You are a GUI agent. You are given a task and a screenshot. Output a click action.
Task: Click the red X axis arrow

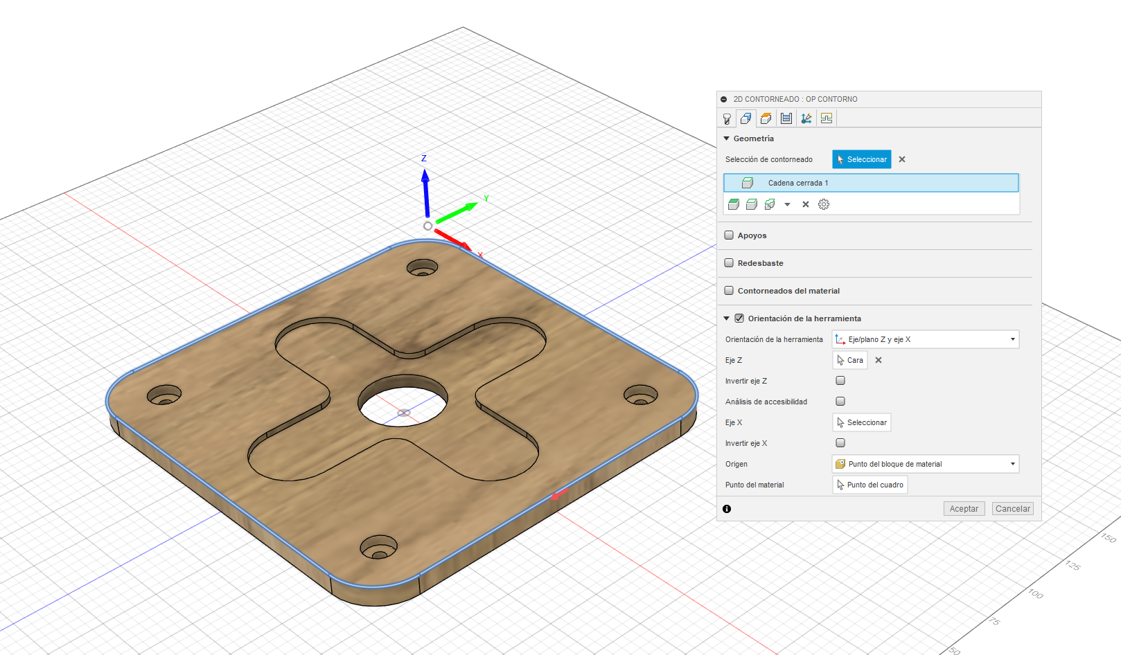pyautogui.click(x=452, y=239)
